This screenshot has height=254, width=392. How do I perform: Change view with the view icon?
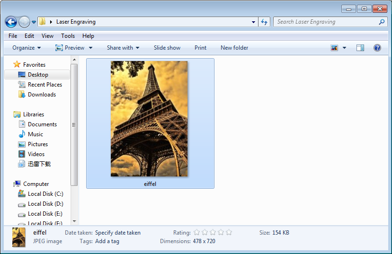334,48
